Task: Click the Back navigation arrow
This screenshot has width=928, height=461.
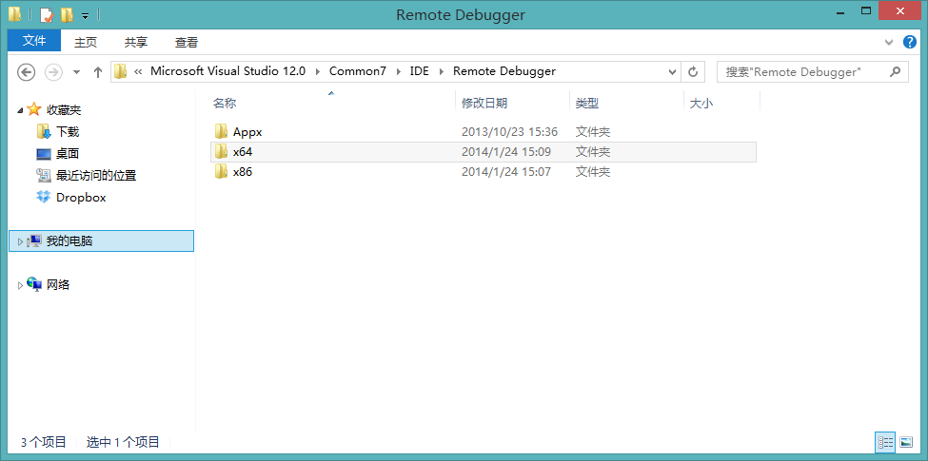Action: click(x=27, y=72)
